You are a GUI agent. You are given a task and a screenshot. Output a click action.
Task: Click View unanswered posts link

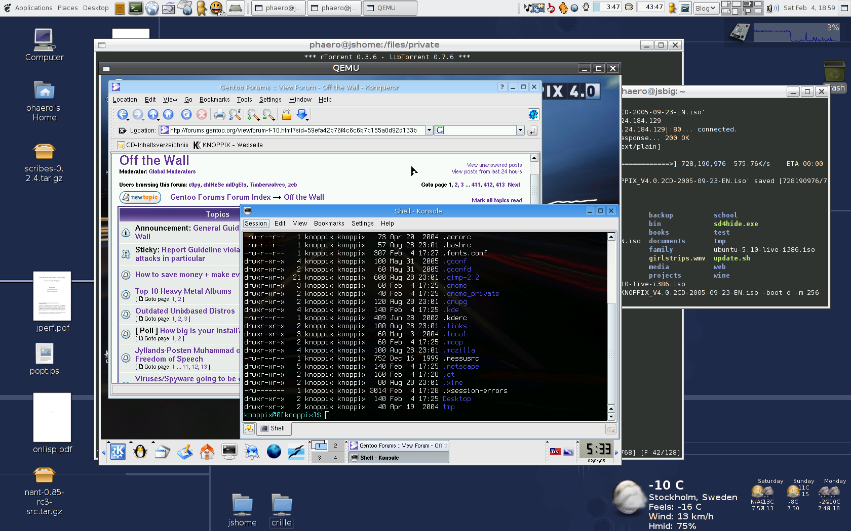[x=494, y=165]
